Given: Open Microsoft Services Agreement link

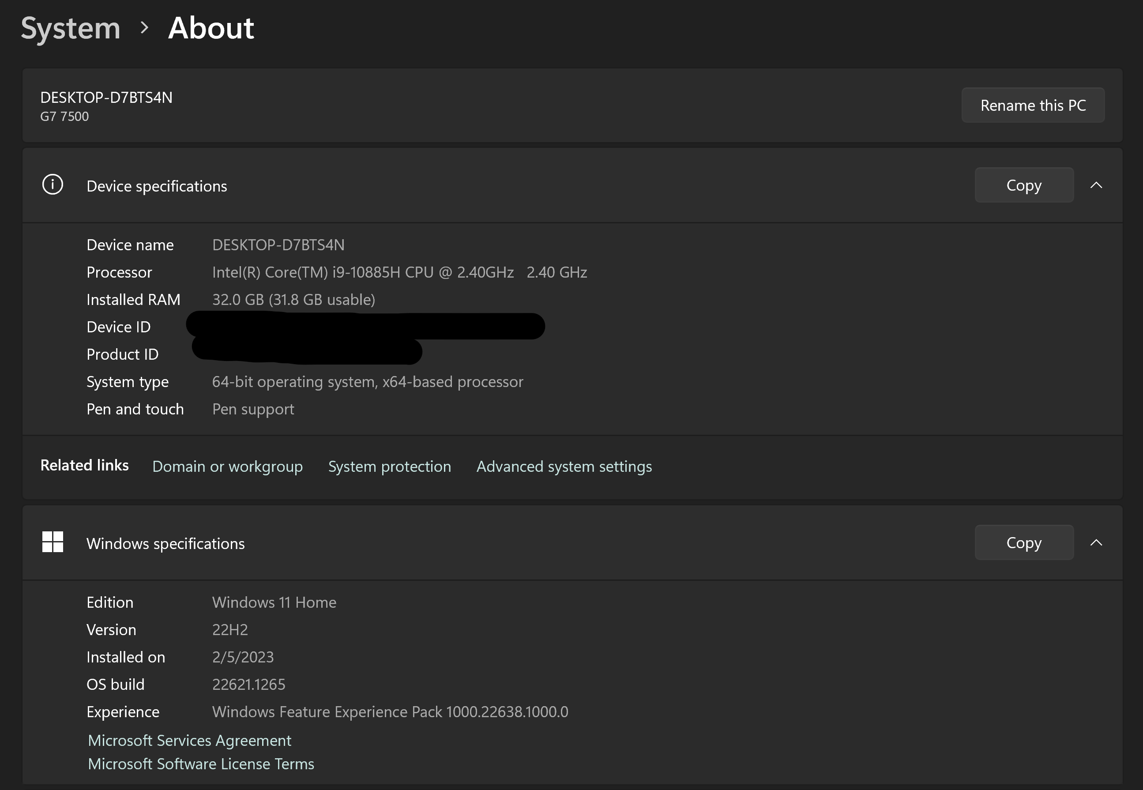Looking at the screenshot, I should tap(189, 741).
